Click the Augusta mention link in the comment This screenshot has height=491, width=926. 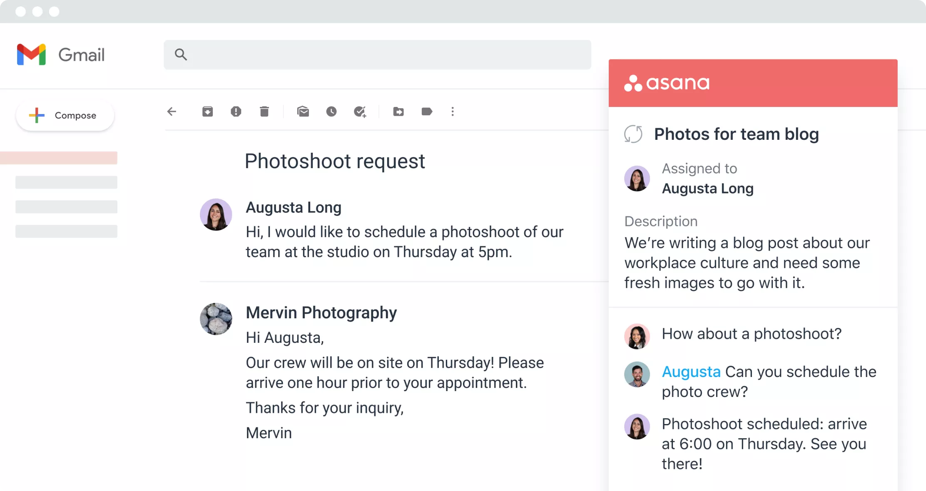691,372
